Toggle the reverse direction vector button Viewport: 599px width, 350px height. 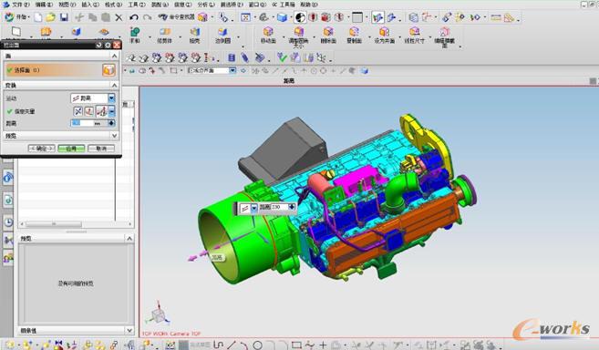[77, 111]
